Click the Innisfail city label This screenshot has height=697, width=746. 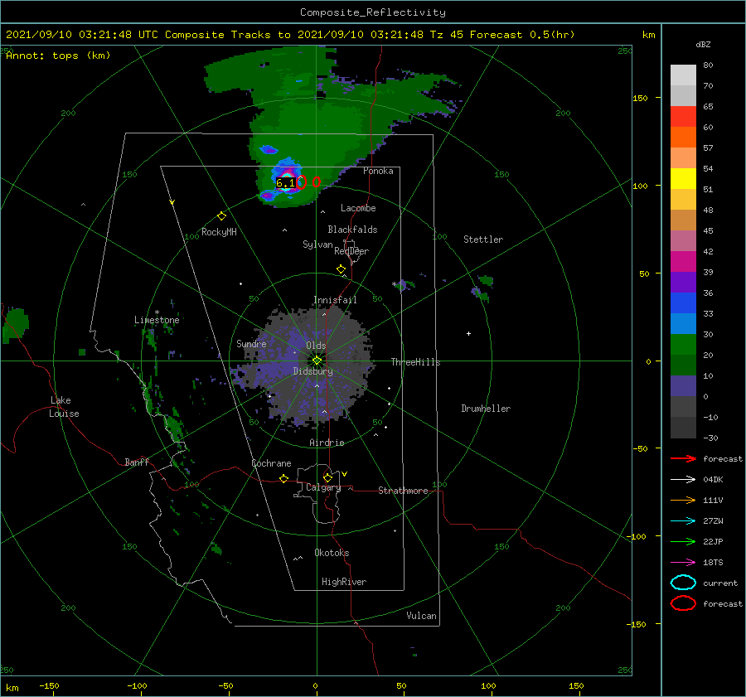pos(335,300)
